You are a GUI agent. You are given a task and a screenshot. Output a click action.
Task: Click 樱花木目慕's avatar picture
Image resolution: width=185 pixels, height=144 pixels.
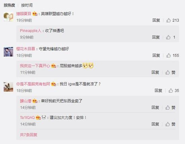tap(8, 52)
